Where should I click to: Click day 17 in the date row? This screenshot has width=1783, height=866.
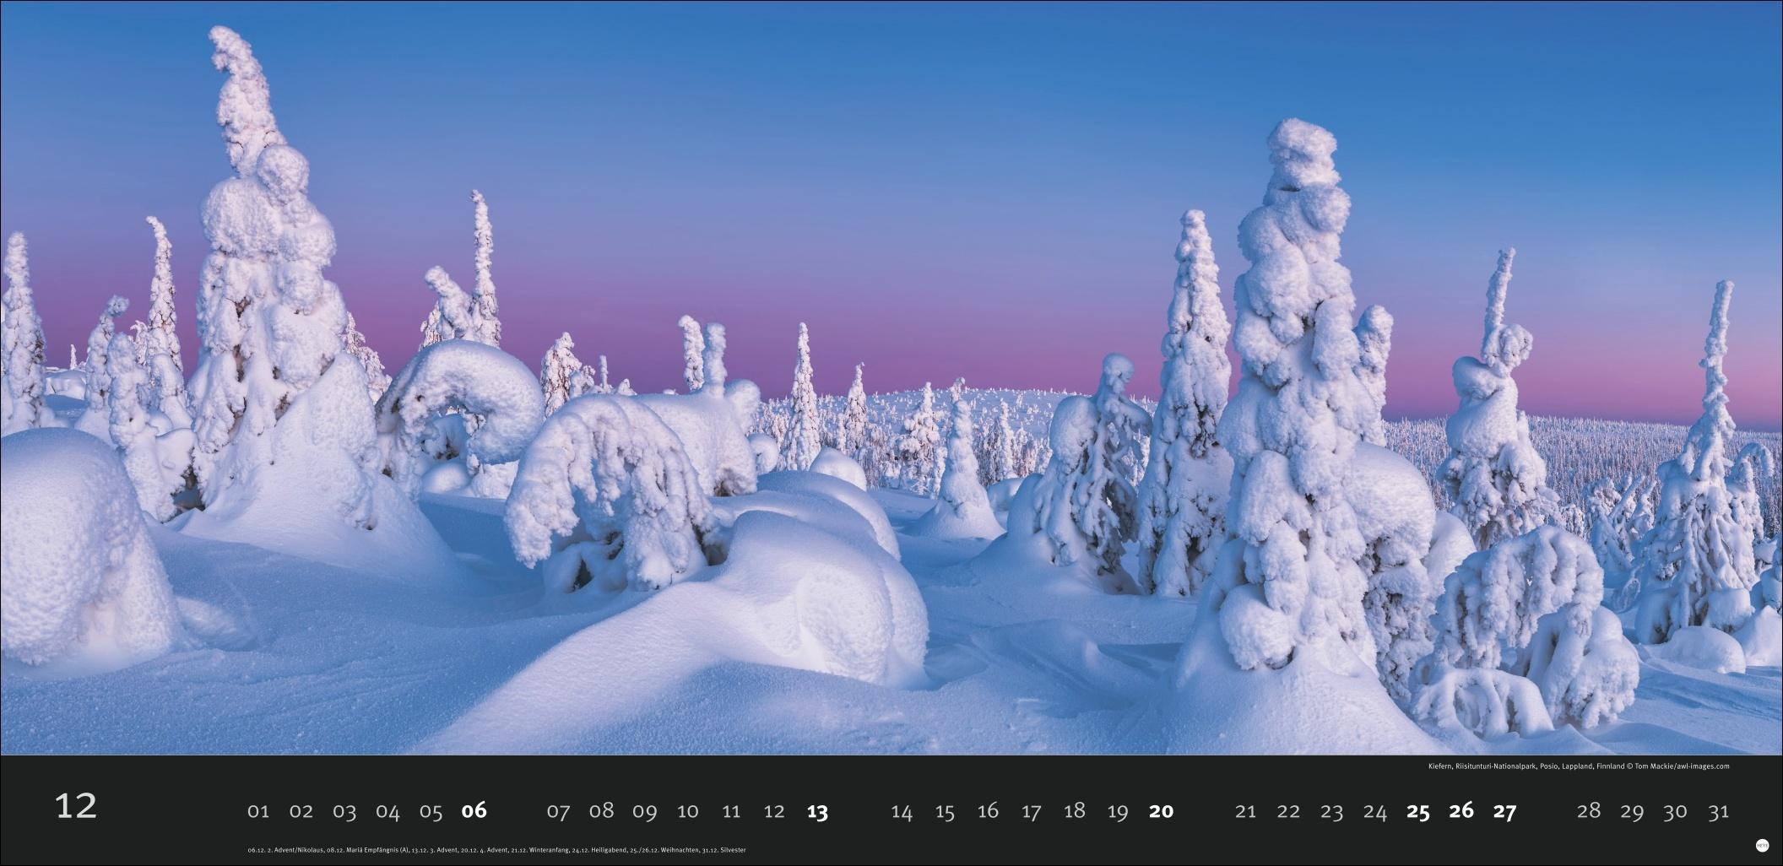(x=1031, y=811)
